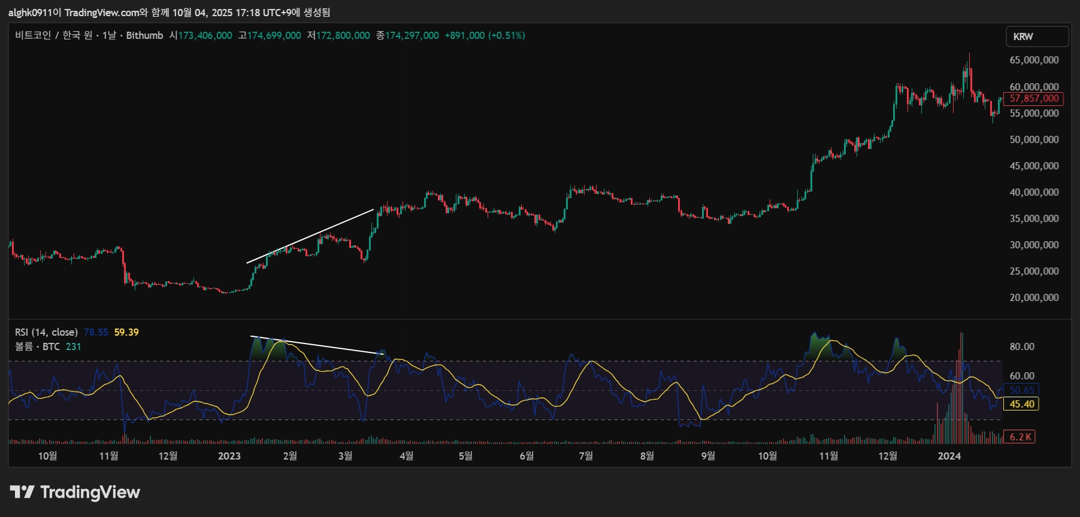Open the KRW currency selector
The image size is (1080, 517).
pyautogui.click(x=1037, y=37)
